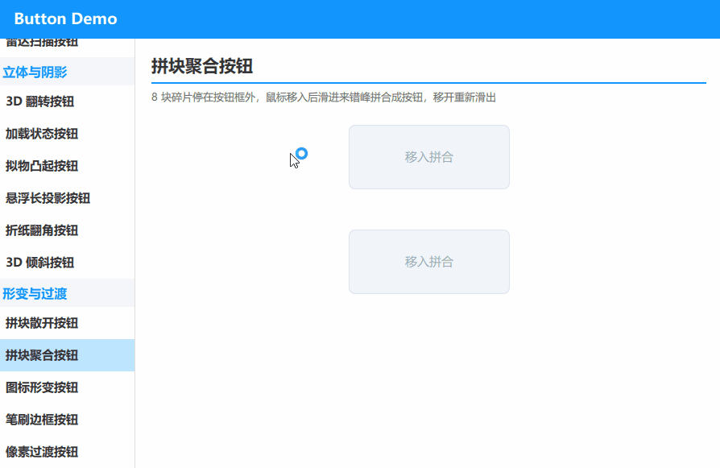Open the 3D 倾斜按钮 entry
Viewport: 720px width, 468px height.
(67, 263)
